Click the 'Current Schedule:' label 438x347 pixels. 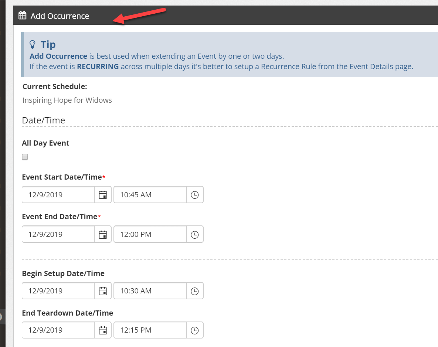click(55, 86)
